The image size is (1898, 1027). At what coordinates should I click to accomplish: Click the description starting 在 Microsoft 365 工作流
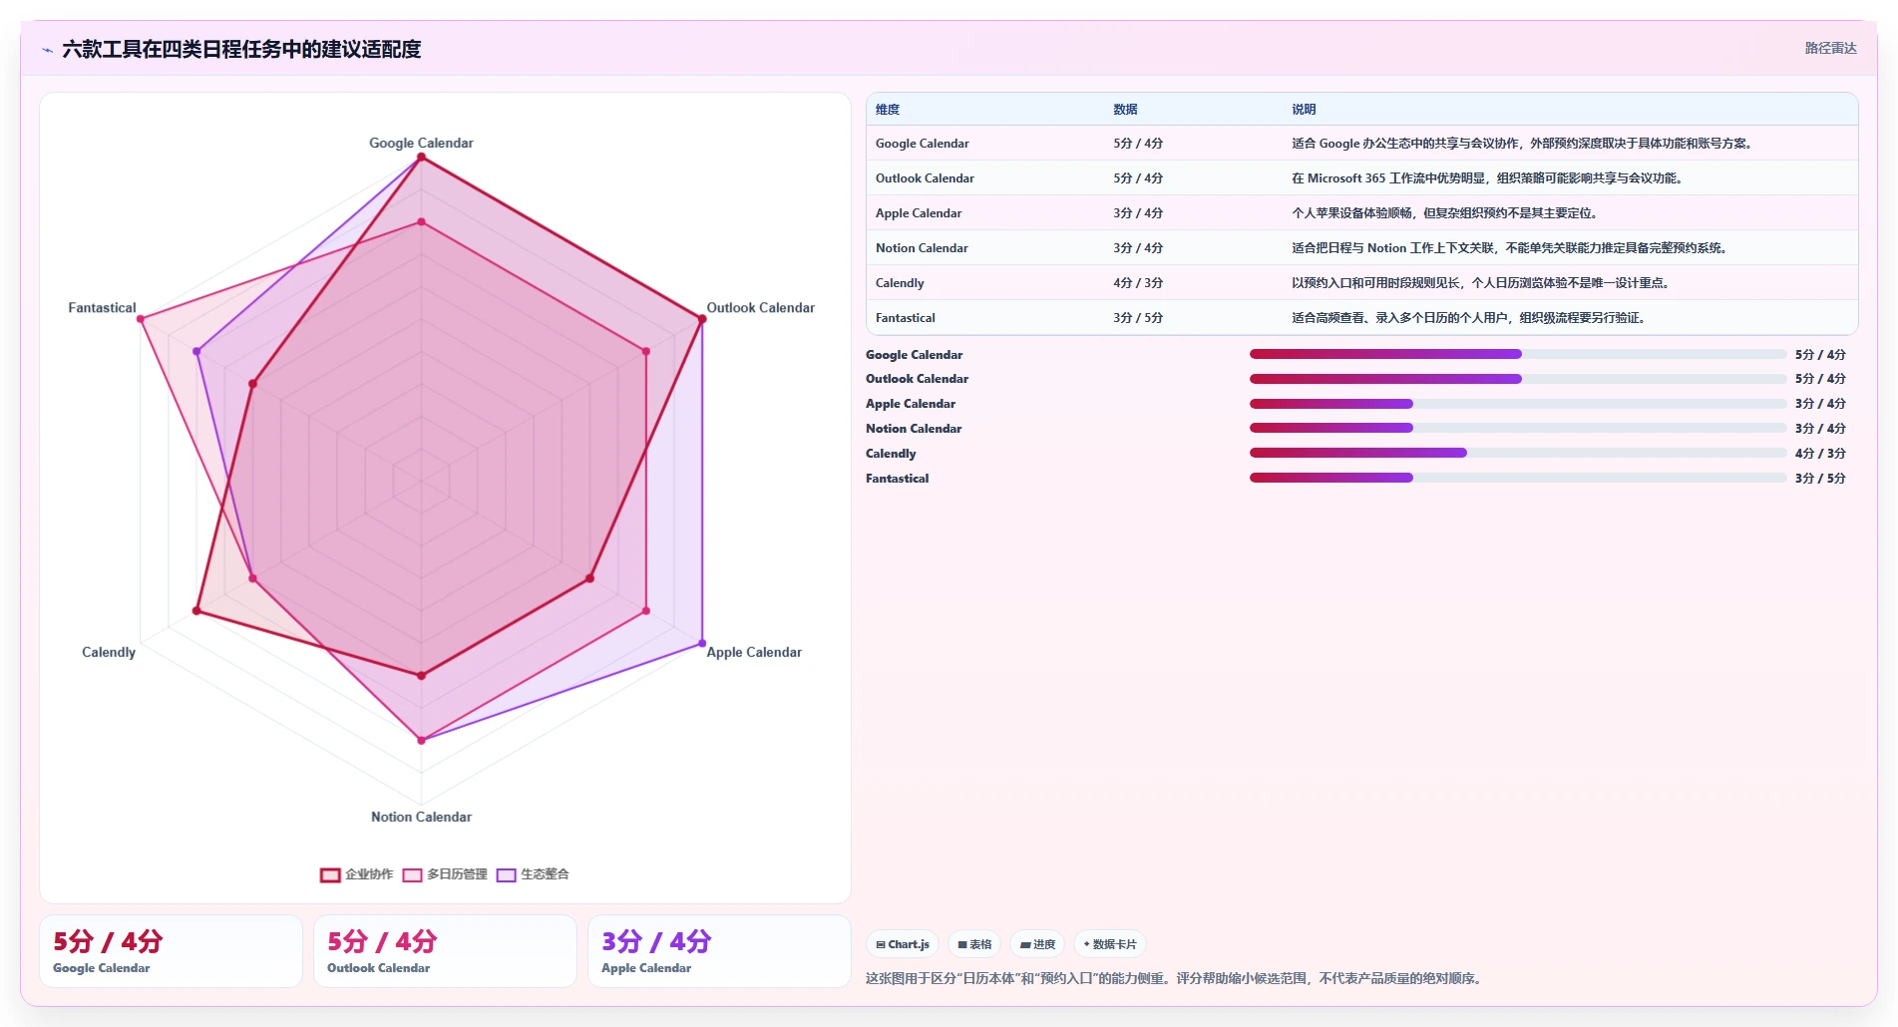coord(1489,178)
